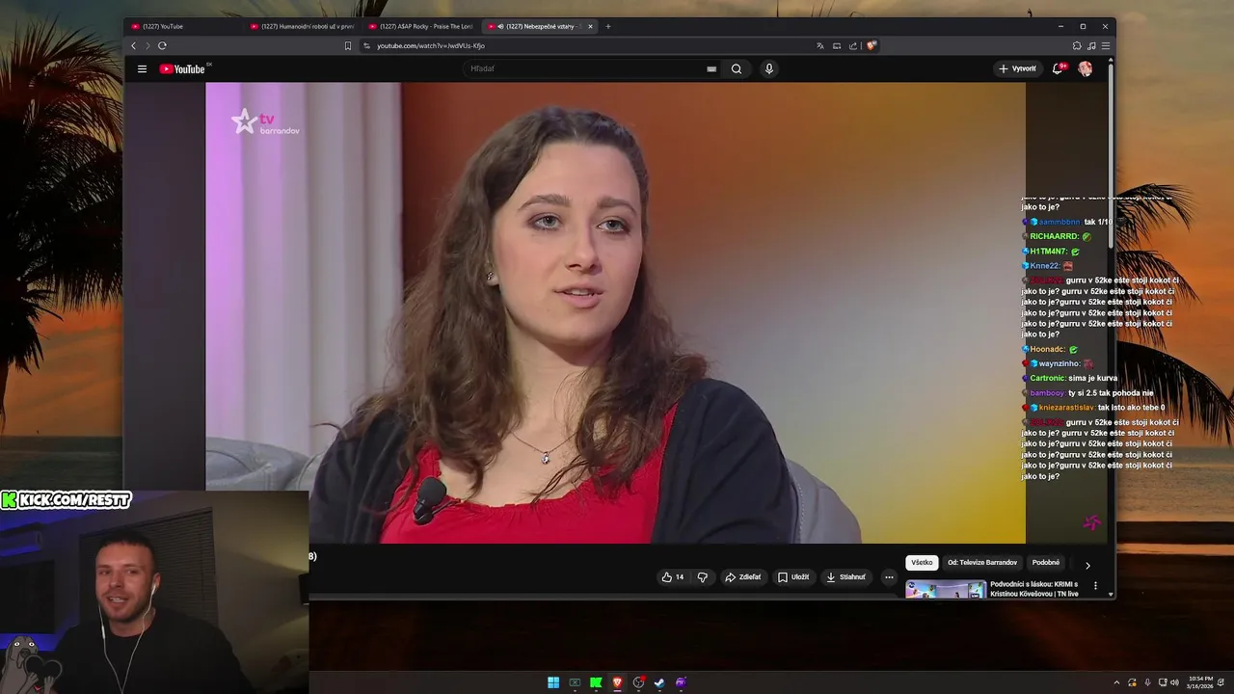The image size is (1234, 694).
Task: Click the Brave Shields lion icon
Action: 871,45
